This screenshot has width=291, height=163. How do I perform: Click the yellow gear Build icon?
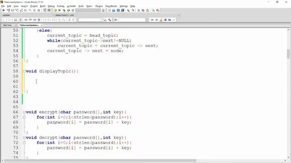[55, 10]
